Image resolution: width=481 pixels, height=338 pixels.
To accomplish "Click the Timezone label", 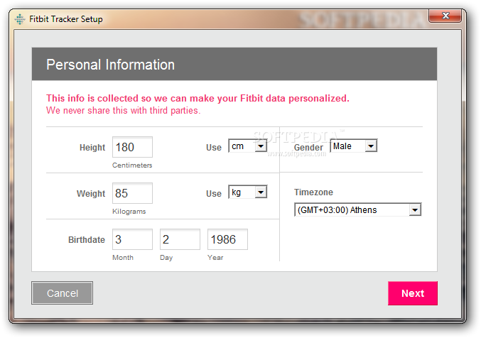I will coord(313,192).
